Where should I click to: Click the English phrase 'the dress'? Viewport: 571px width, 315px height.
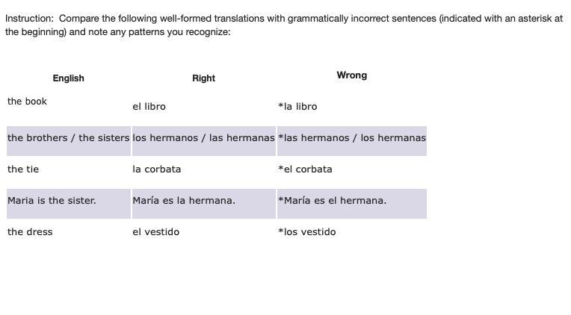tap(30, 231)
